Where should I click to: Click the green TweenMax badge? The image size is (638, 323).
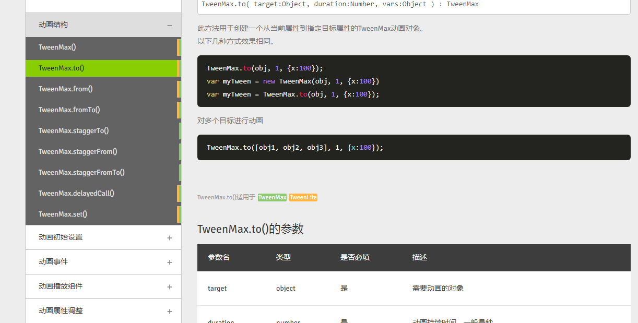click(x=272, y=197)
